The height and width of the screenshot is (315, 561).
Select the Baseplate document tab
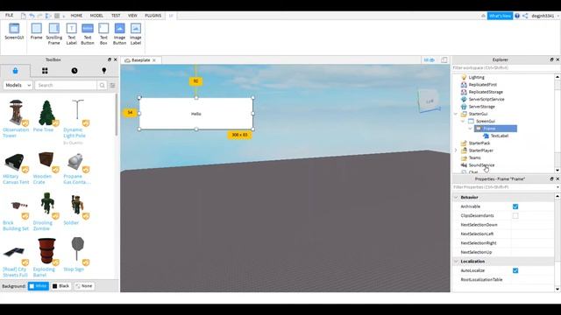pos(140,60)
